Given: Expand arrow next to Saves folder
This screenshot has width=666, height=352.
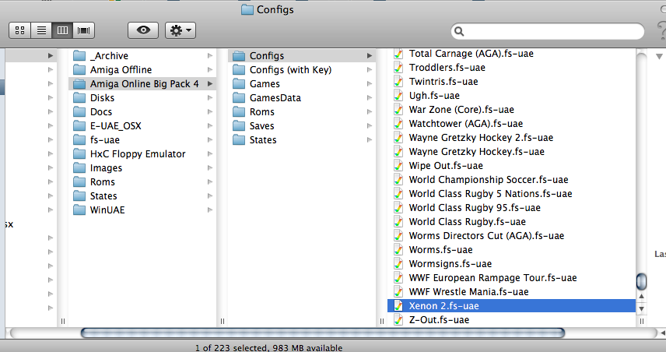Looking at the screenshot, I should point(370,126).
